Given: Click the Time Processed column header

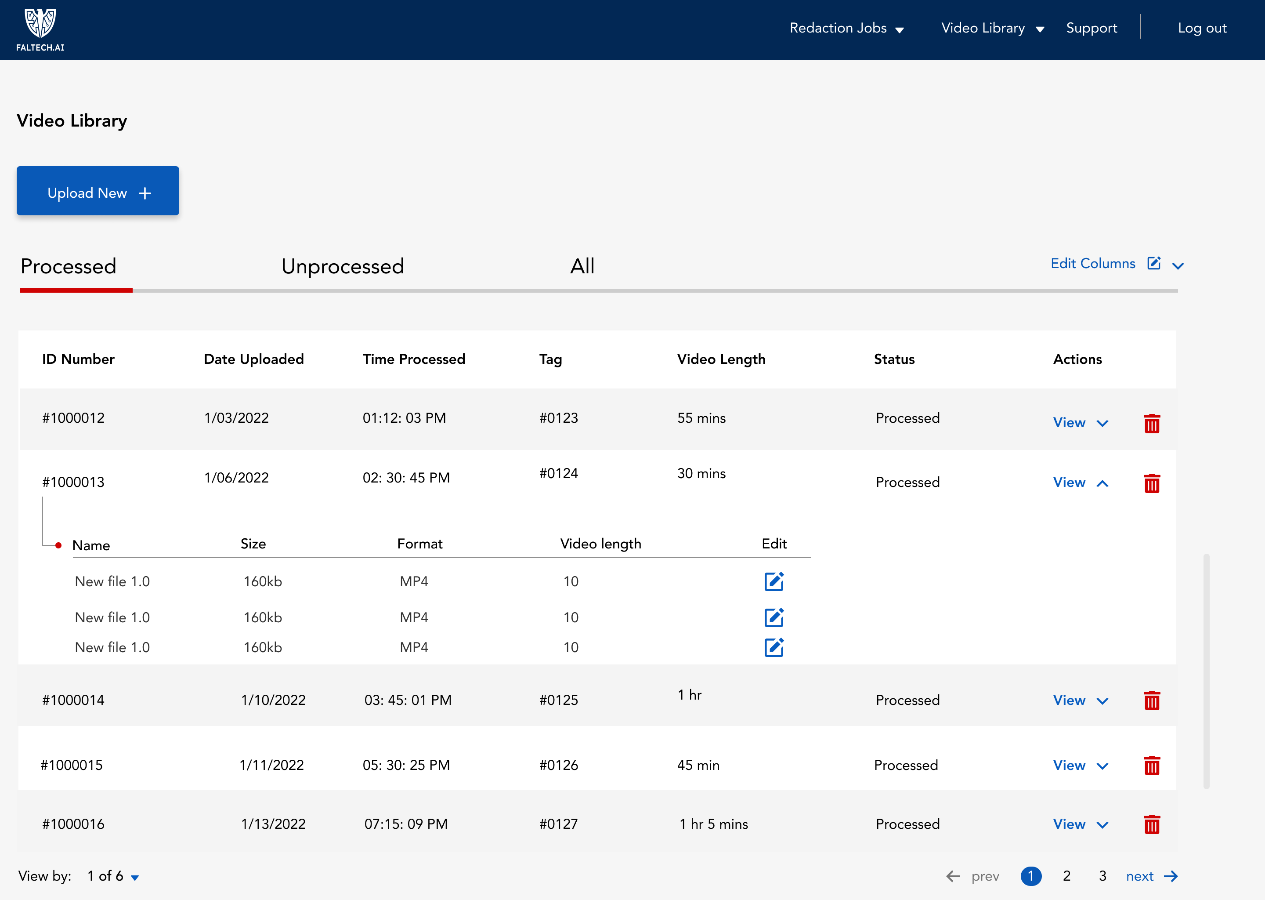Looking at the screenshot, I should click(x=414, y=359).
